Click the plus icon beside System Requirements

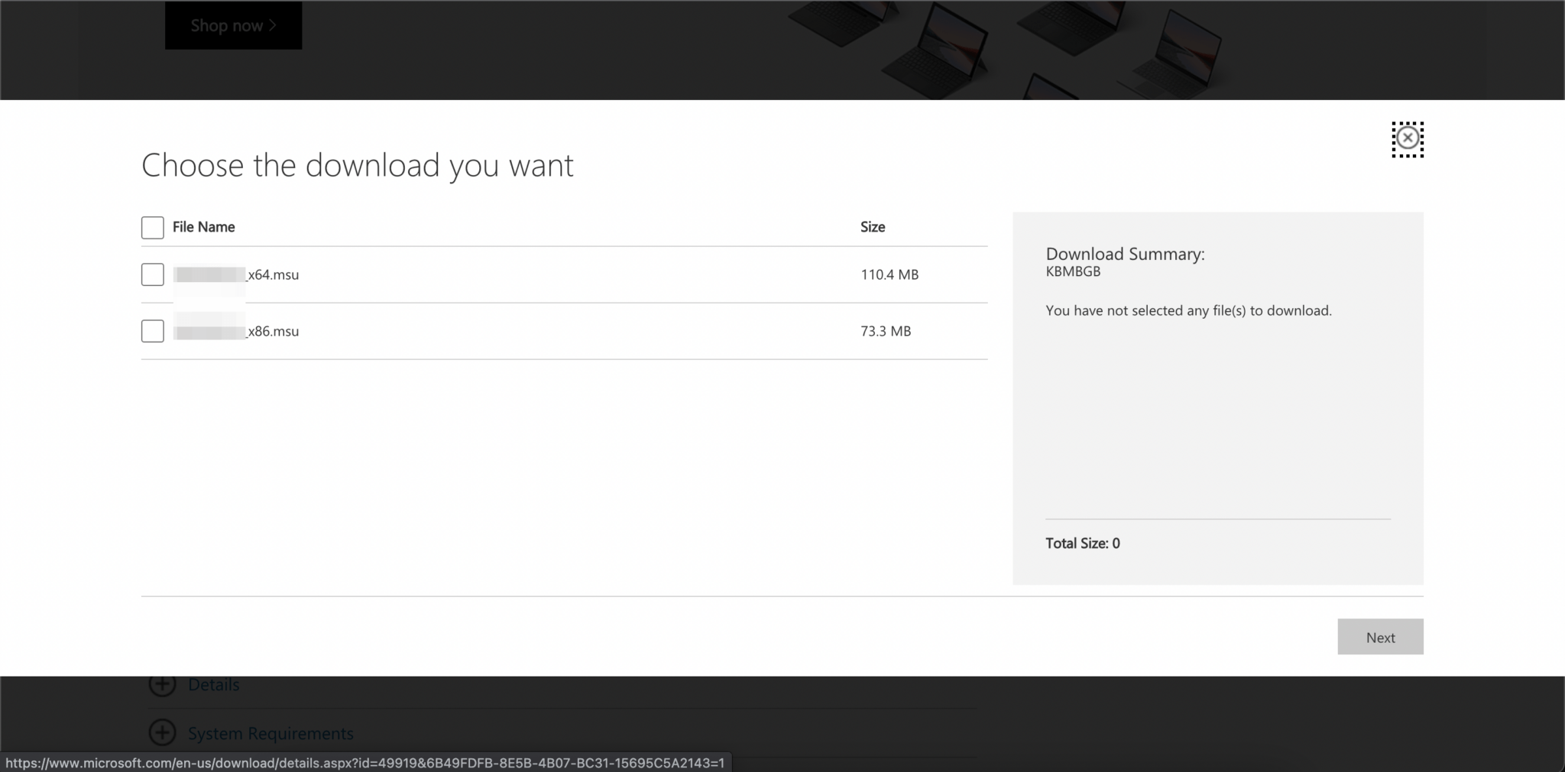click(163, 732)
